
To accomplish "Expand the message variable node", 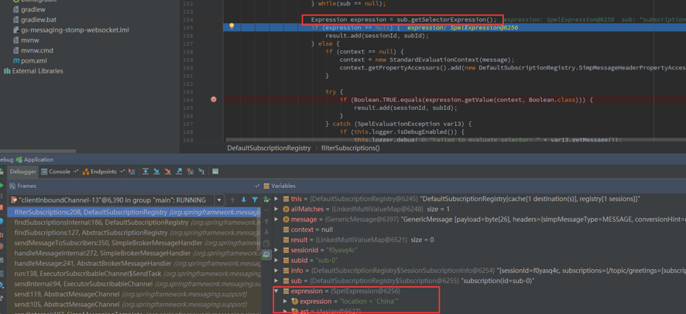I will (x=276, y=220).
